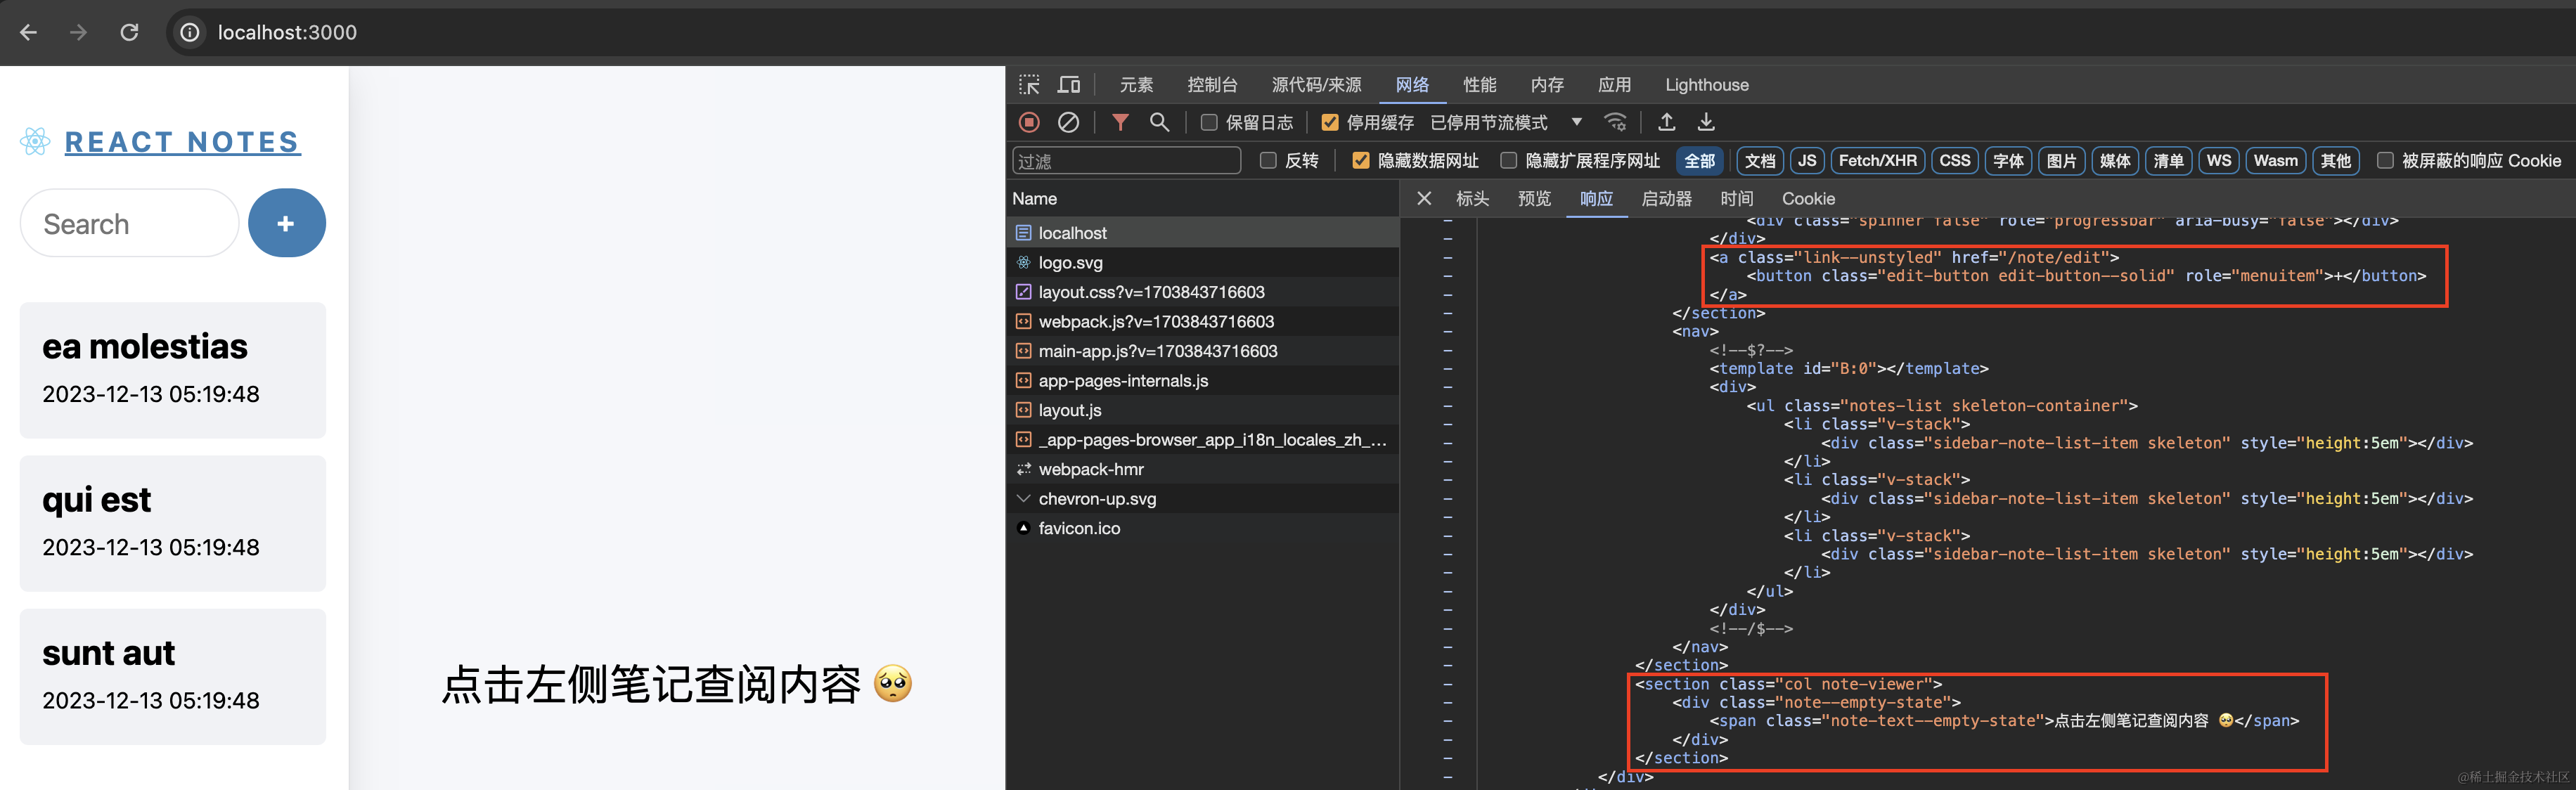Open network conditions wifi icon
The image size is (2576, 790).
click(1615, 122)
